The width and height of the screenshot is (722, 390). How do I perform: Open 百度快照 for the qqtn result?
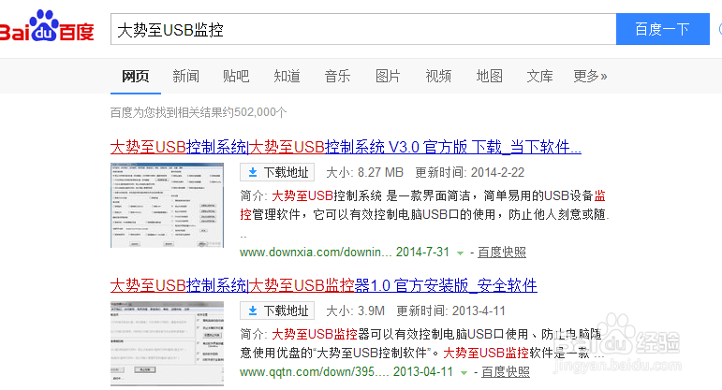pyautogui.click(x=506, y=371)
